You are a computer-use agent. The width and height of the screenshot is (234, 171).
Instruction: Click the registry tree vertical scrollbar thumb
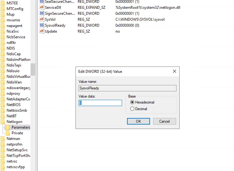[x=33, y=69]
